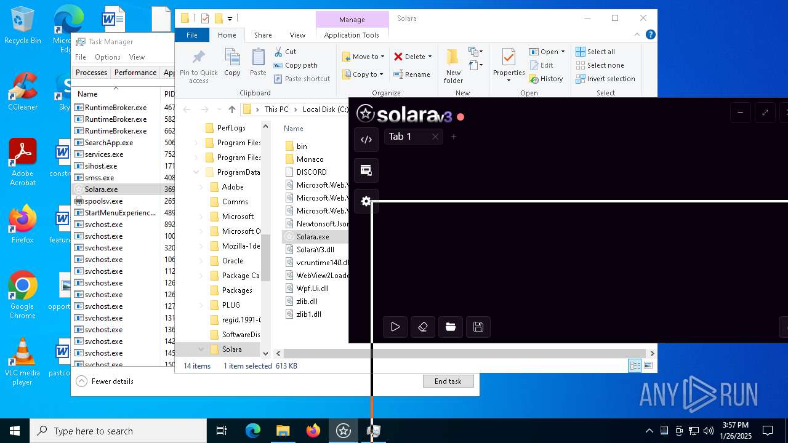Open the Solara script list panel icon

[366, 170]
